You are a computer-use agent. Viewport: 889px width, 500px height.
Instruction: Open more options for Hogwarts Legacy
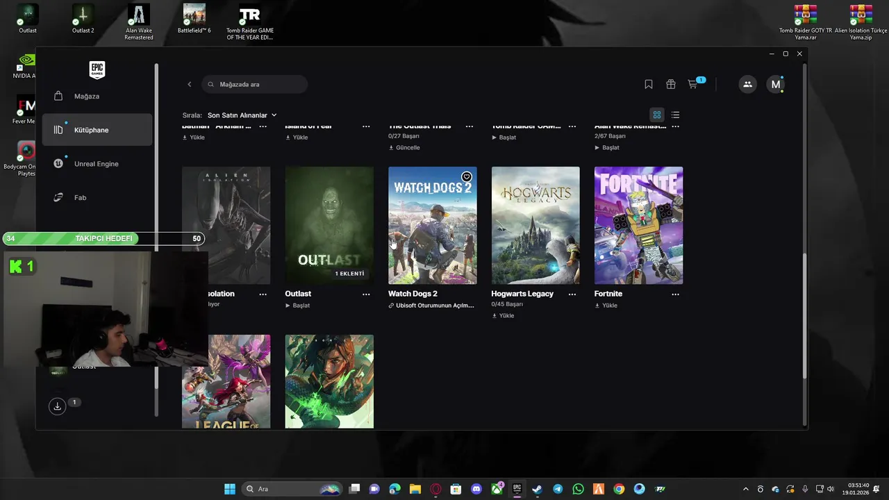pos(572,294)
